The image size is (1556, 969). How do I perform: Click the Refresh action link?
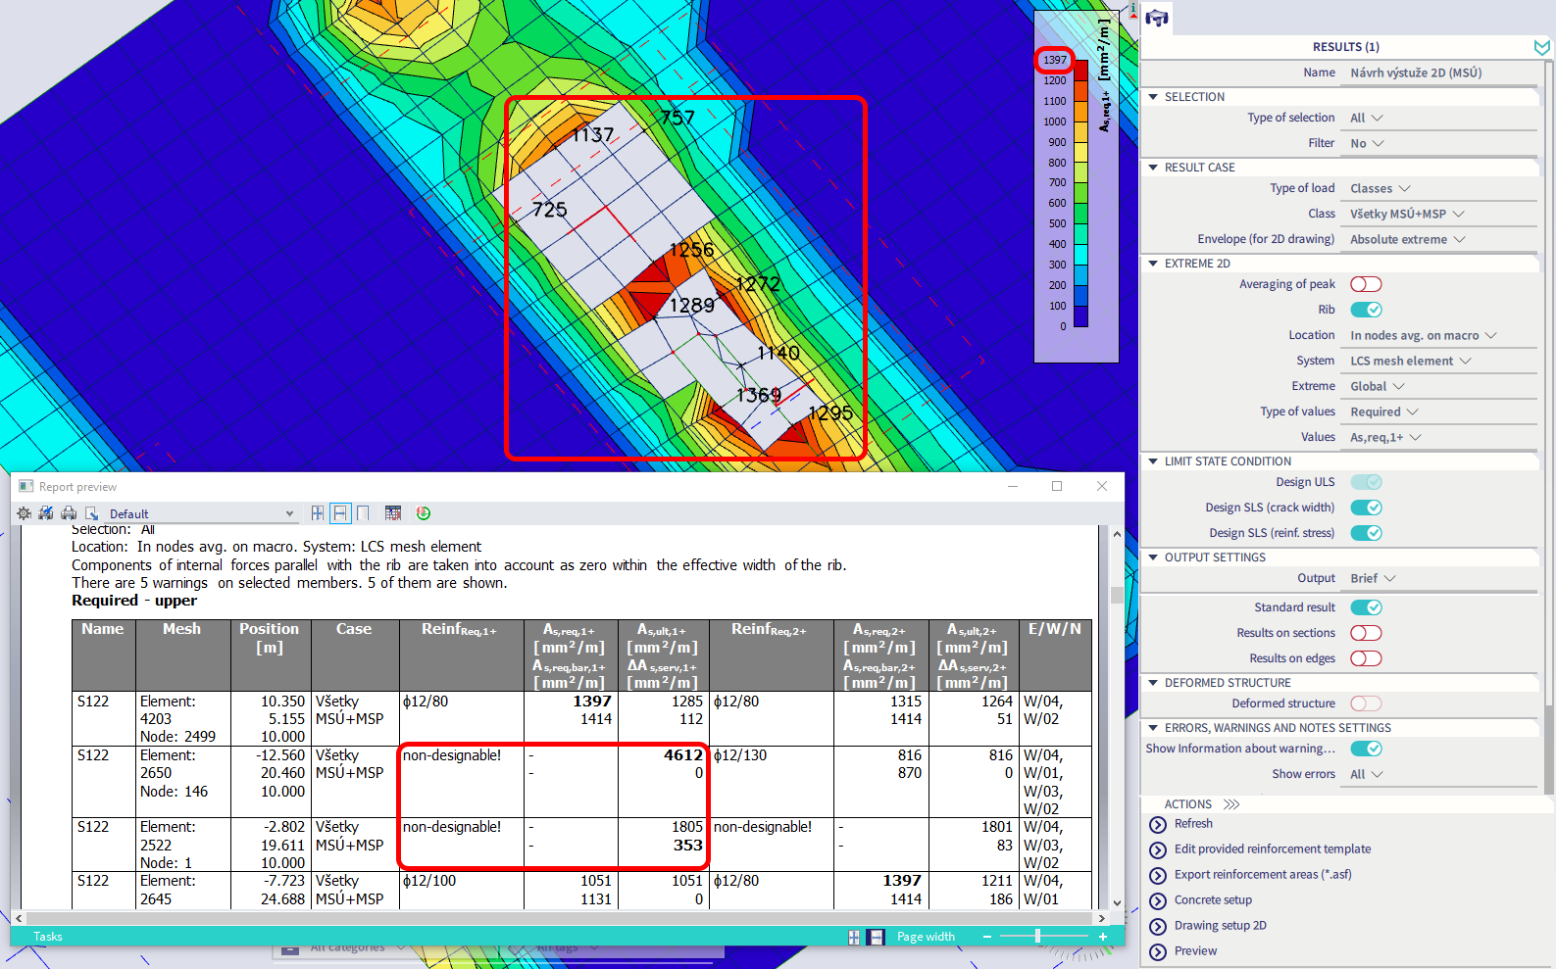tap(1193, 824)
